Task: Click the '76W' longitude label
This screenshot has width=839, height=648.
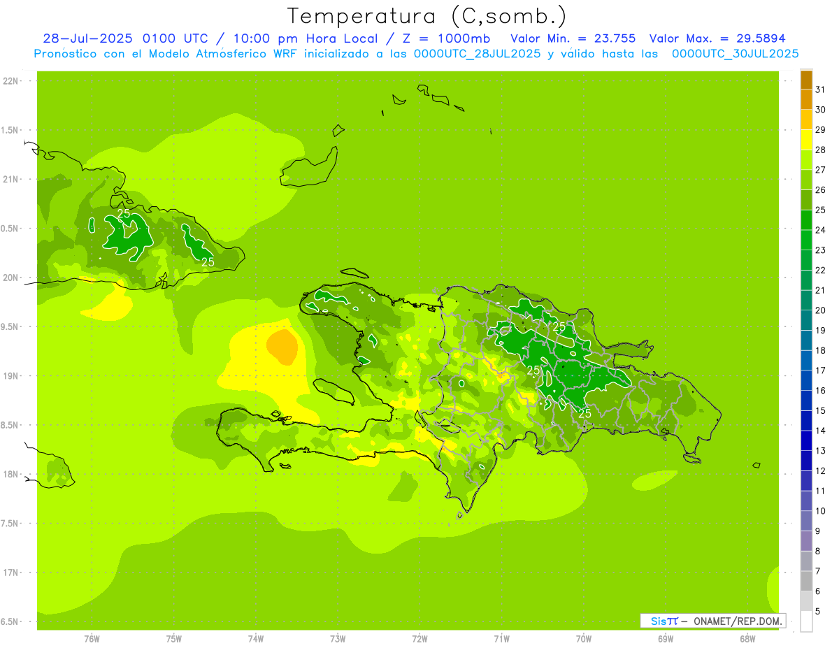Action: (x=92, y=639)
